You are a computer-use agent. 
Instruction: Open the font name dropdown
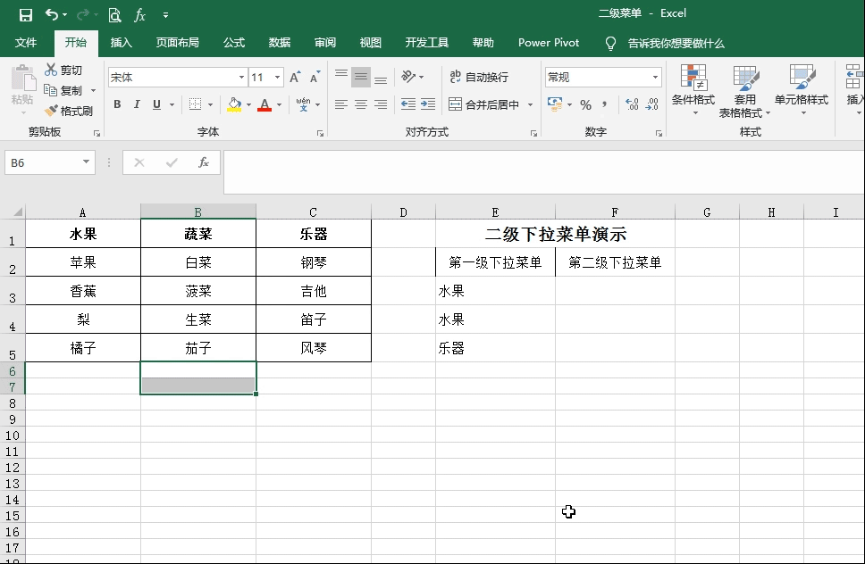point(241,77)
